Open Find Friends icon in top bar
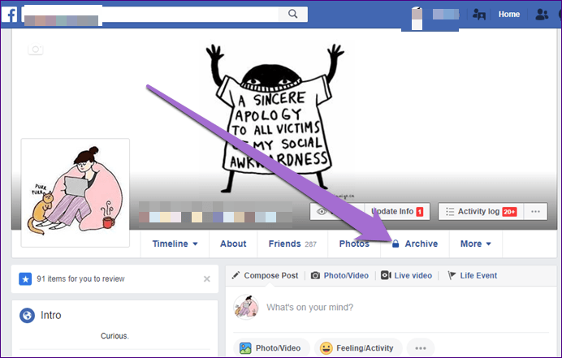Screen dimensions: 562x358 point(479,15)
